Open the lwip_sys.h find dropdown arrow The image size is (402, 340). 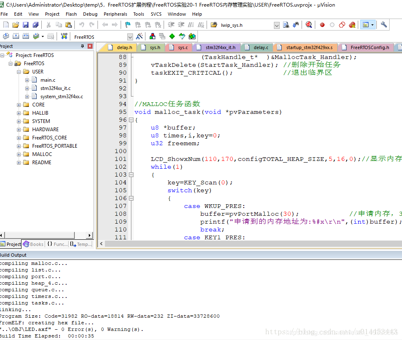pyautogui.click(x=277, y=25)
